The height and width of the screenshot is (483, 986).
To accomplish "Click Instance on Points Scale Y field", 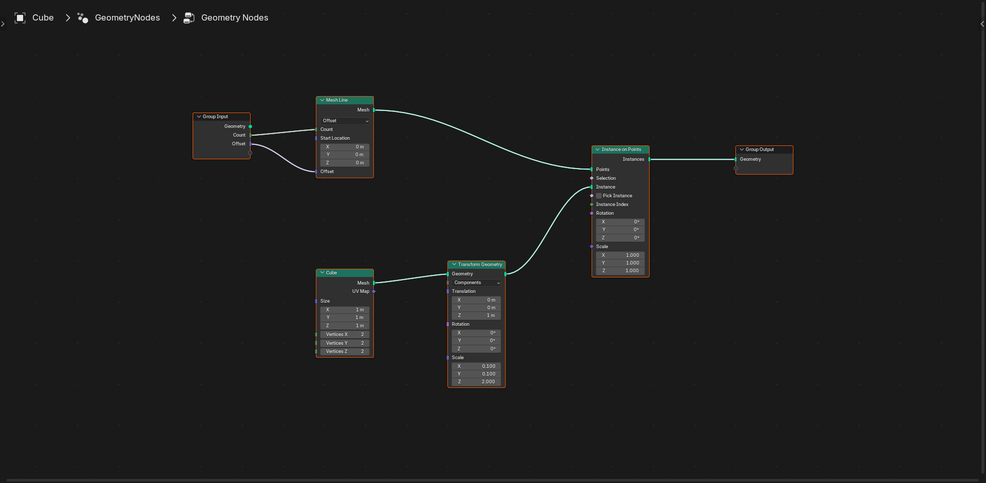I will point(620,263).
